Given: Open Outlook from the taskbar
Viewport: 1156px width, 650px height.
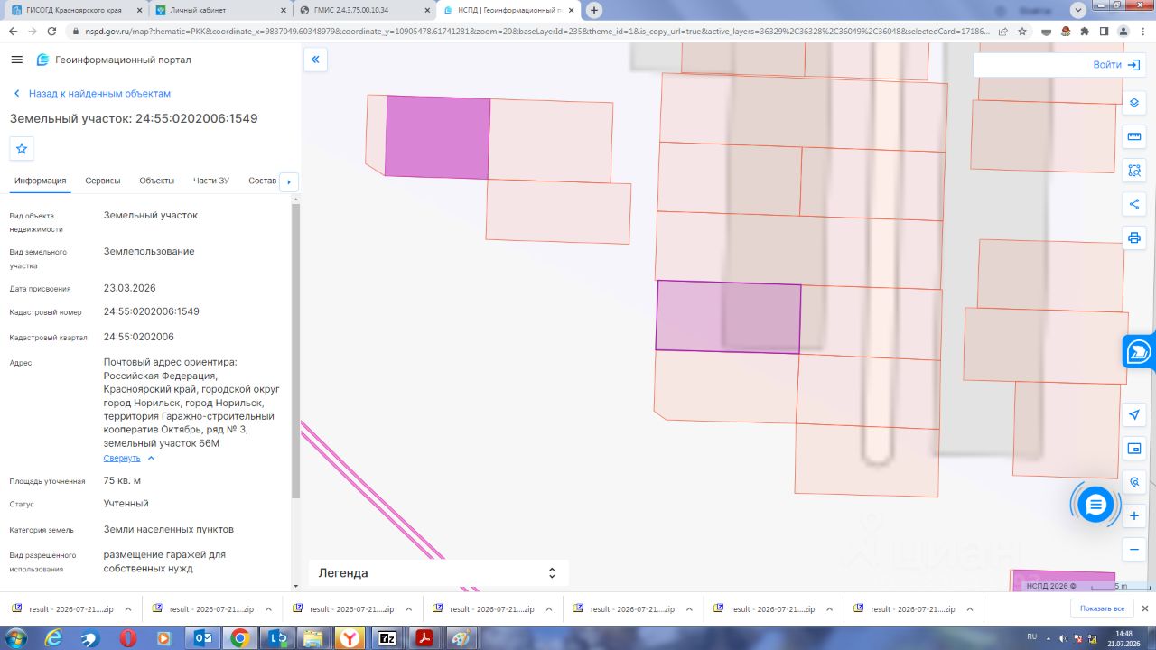Looking at the screenshot, I should [x=202, y=638].
